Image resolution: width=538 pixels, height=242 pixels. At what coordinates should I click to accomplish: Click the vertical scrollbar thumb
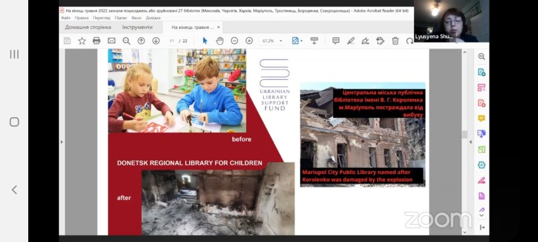tap(465, 134)
